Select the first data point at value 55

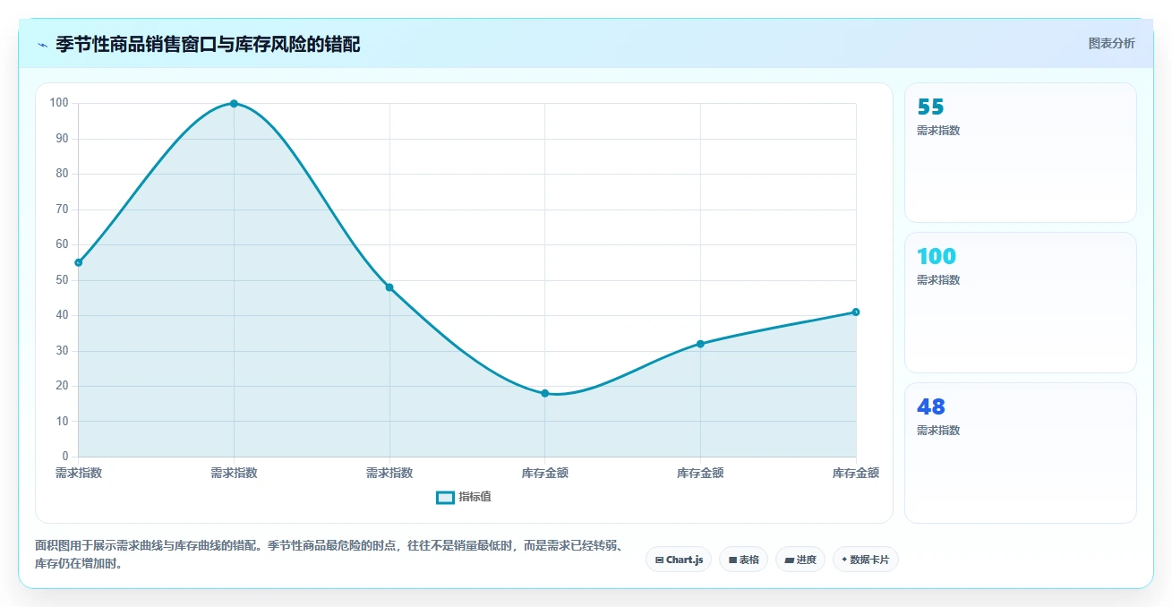point(79,262)
